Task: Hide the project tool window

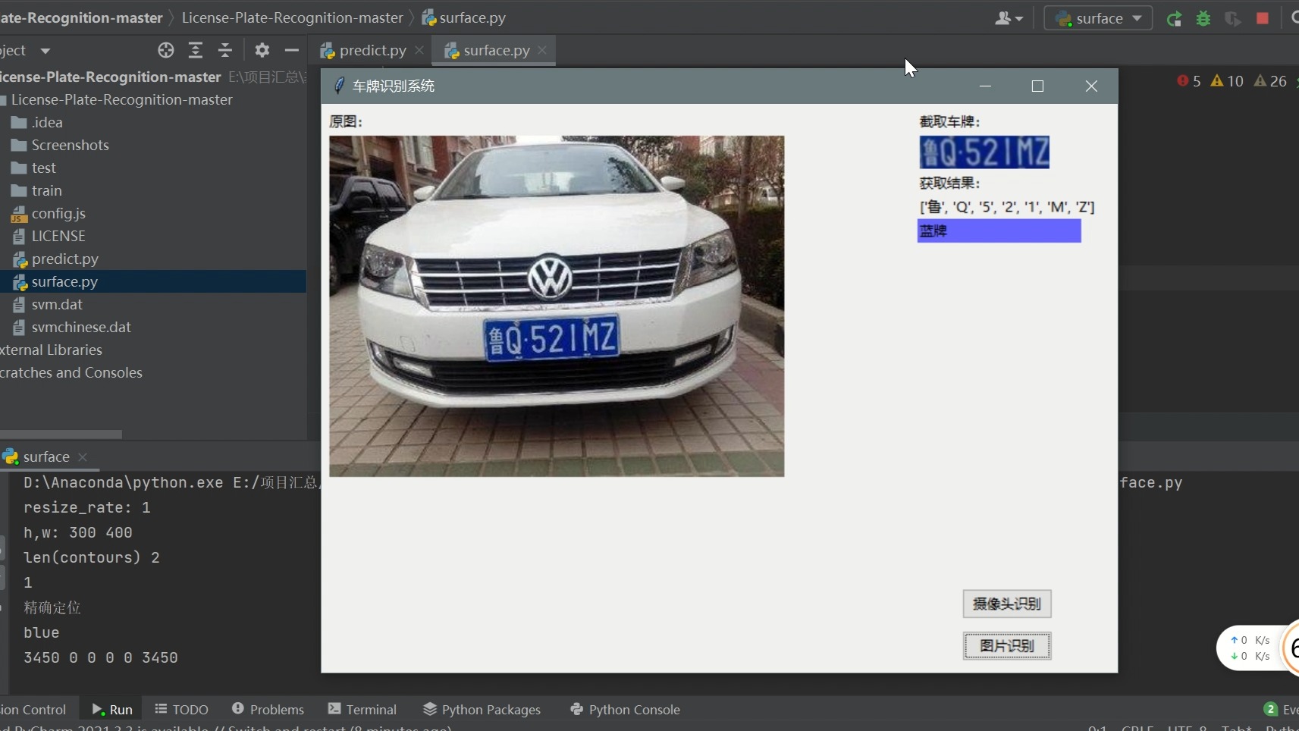Action: 292,51
